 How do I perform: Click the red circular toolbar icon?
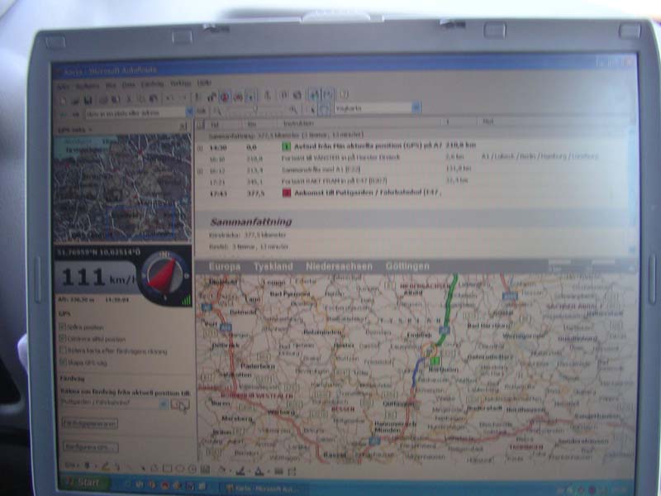[225, 97]
